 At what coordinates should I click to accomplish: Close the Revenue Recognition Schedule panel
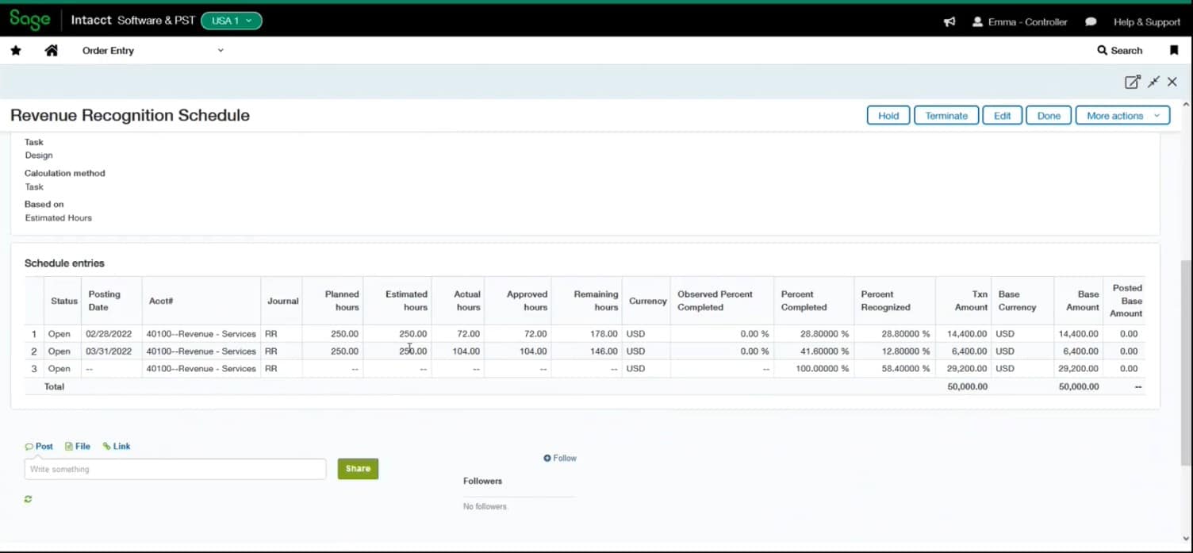pos(1172,82)
